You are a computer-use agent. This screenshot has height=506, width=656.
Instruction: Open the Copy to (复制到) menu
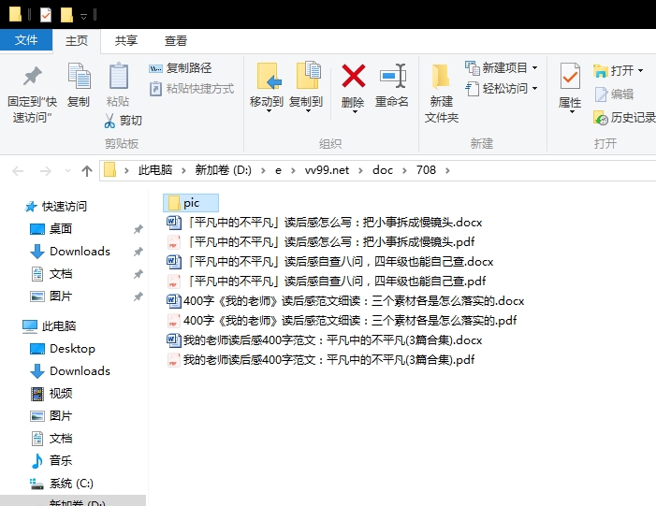tap(306, 88)
